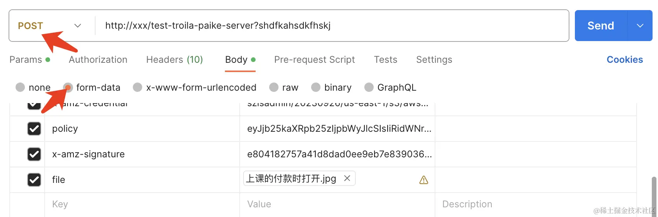The height and width of the screenshot is (217, 658).
Task: Switch to the Params tab
Action: tap(26, 60)
